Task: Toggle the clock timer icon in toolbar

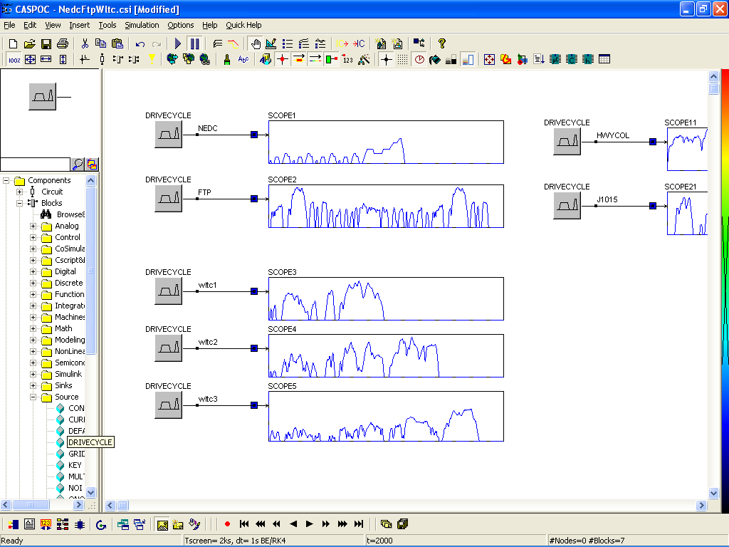Action: pos(419,60)
